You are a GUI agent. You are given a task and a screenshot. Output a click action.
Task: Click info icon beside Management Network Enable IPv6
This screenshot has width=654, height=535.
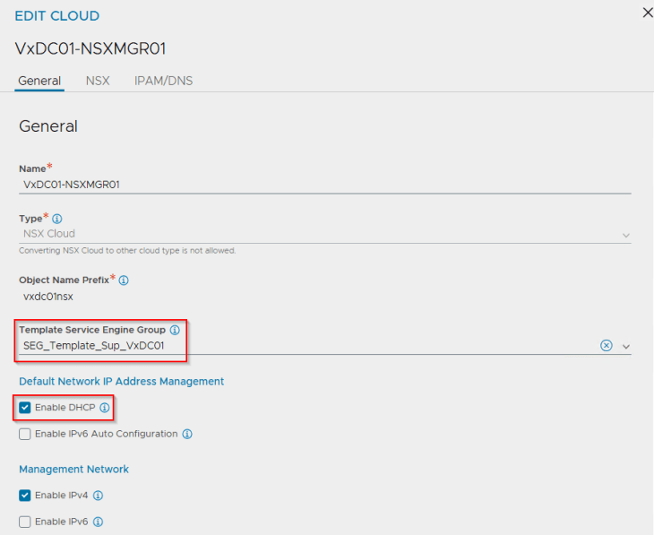[x=98, y=522]
